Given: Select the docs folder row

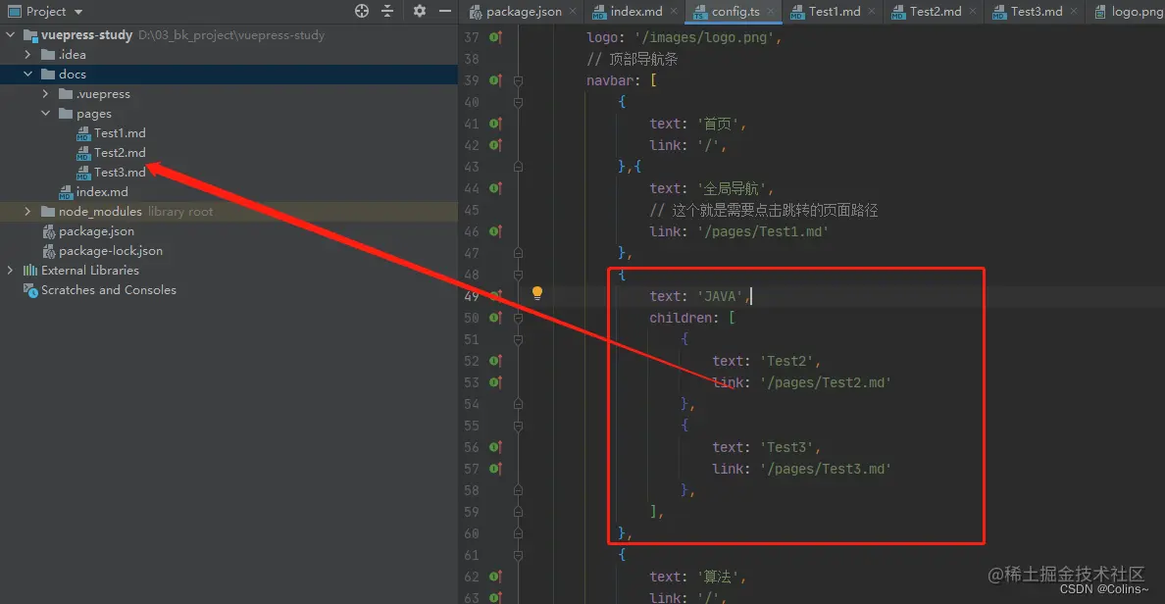Looking at the screenshot, I should pos(228,75).
